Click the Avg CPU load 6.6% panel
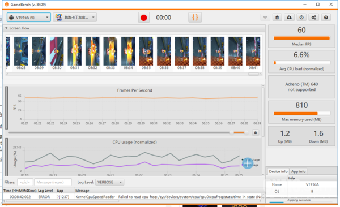Viewport: 340px width, 207px height. (301, 62)
